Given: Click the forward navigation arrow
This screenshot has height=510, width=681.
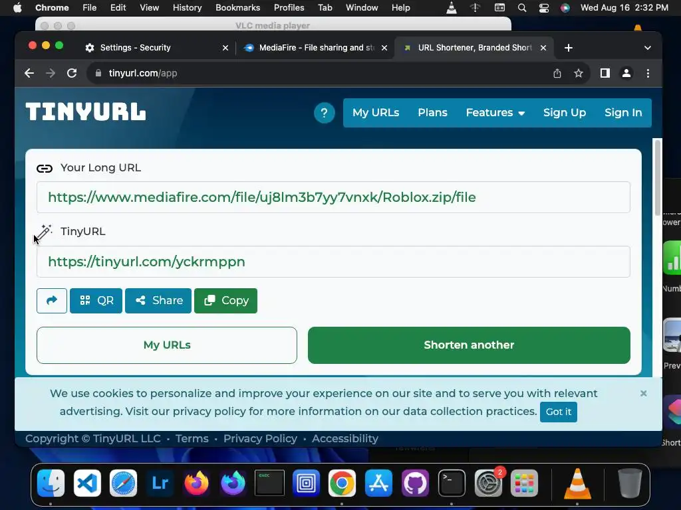Looking at the screenshot, I should point(51,73).
